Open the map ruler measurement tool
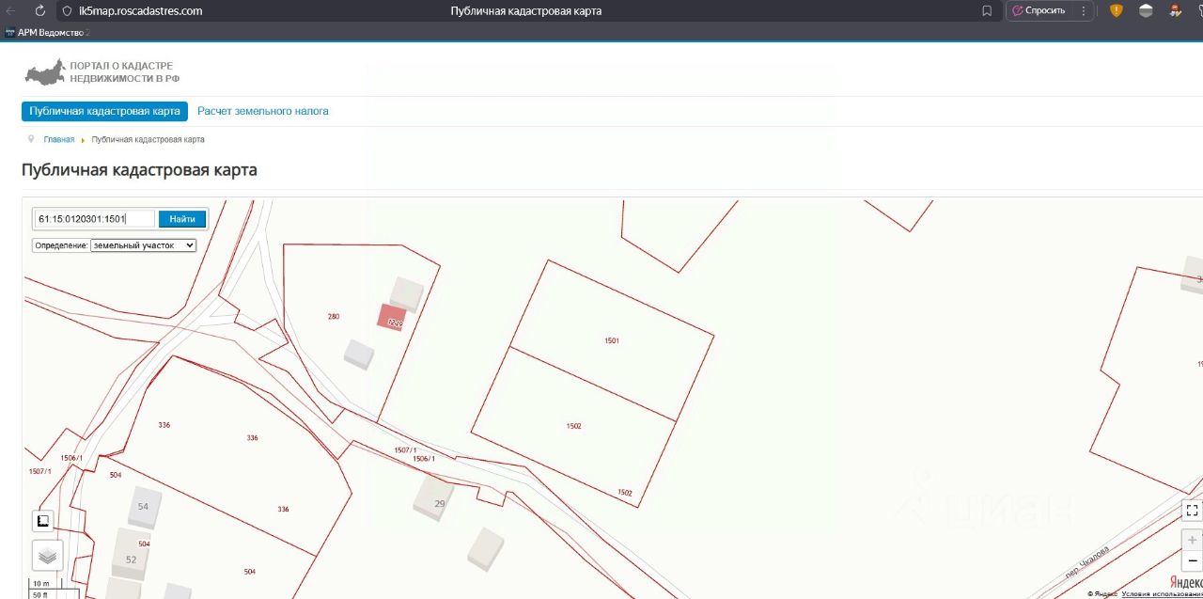 tap(44, 521)
